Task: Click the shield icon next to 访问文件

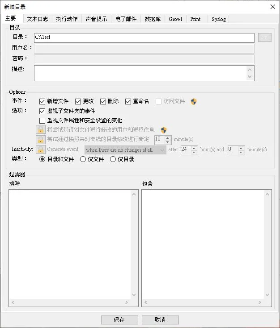Action: point(194,102)
